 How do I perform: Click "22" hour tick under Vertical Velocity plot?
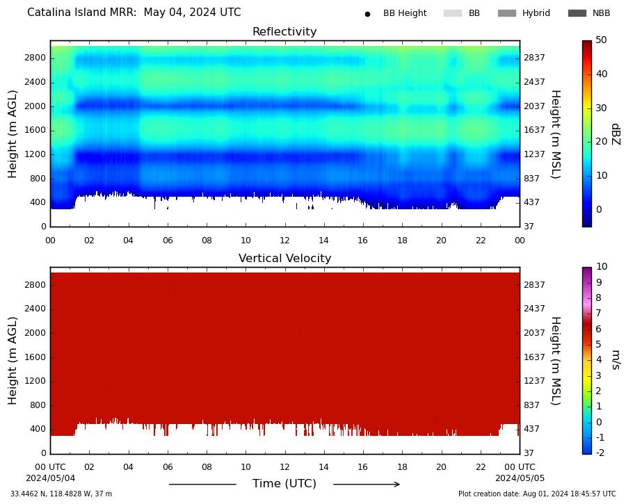481,467
